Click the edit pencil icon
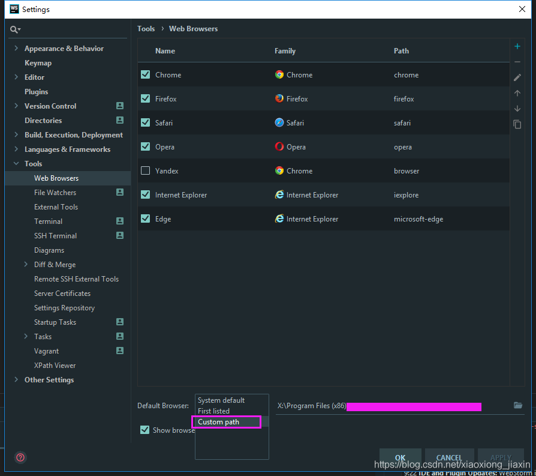536x476 pixels. tap(517, 77)
